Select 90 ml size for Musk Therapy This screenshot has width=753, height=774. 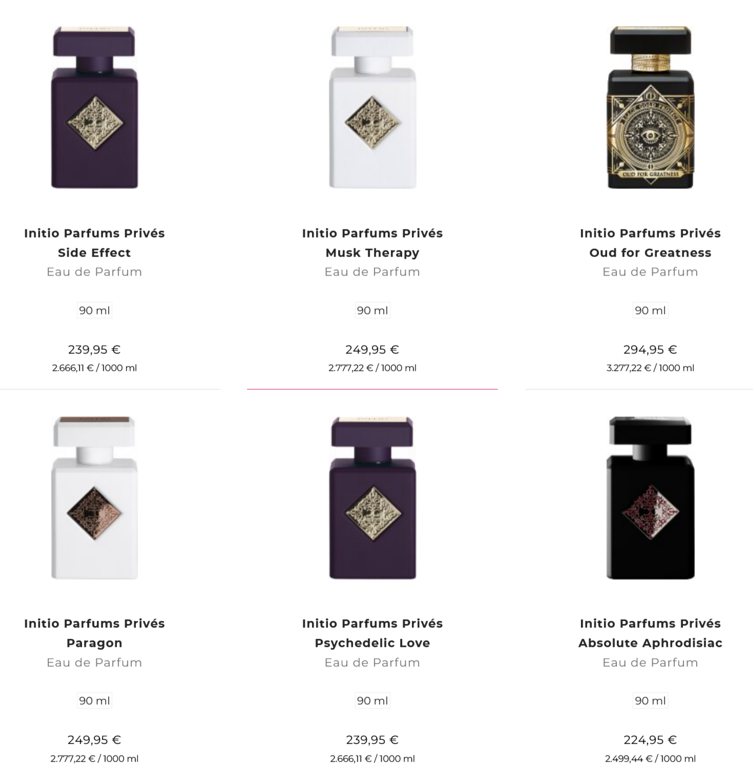click(372, 310)
